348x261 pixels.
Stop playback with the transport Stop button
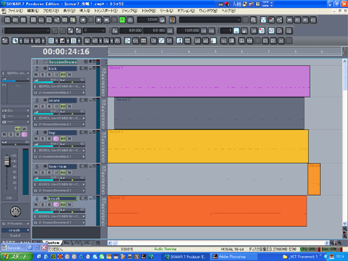pos(90,20)
